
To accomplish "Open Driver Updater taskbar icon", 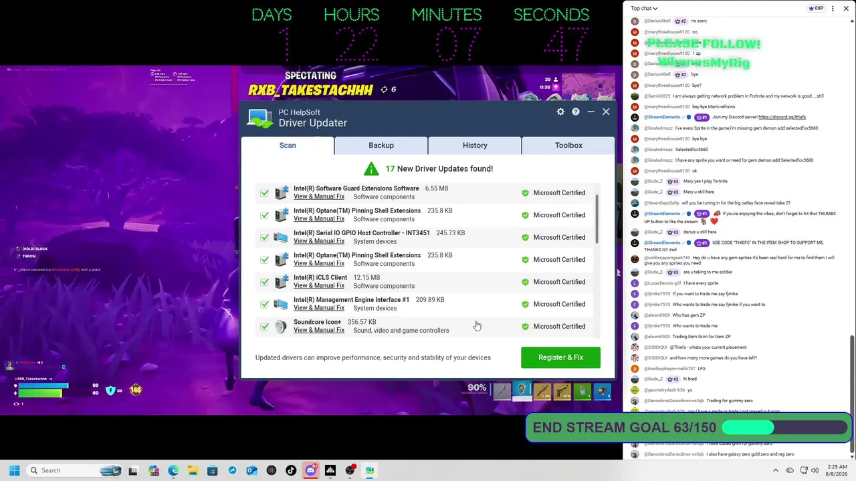I will click(369, 470).
